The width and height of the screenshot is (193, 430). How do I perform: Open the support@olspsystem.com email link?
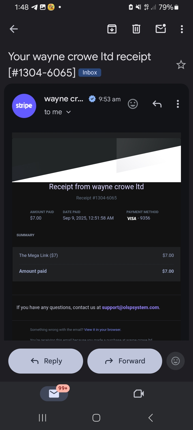point(130,307)
